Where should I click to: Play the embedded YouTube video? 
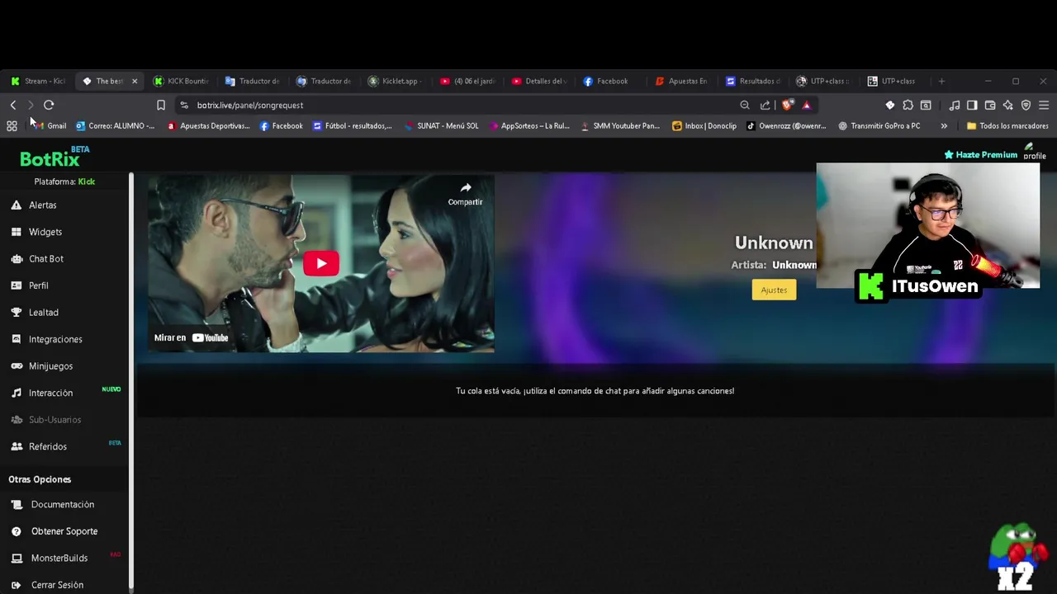point(321,263)
